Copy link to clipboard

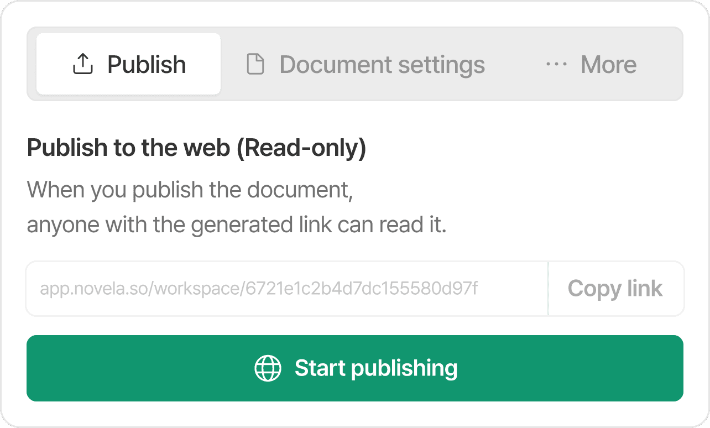coord(615,289)
